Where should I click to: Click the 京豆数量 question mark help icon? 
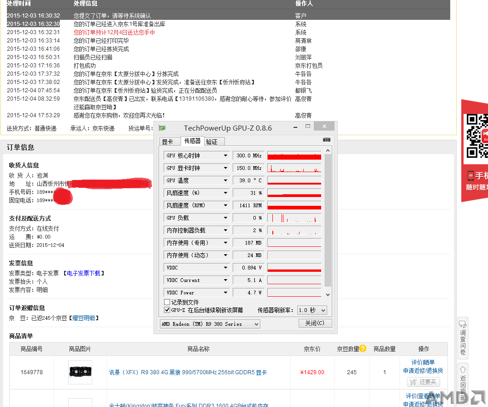[x=363, y=348]
